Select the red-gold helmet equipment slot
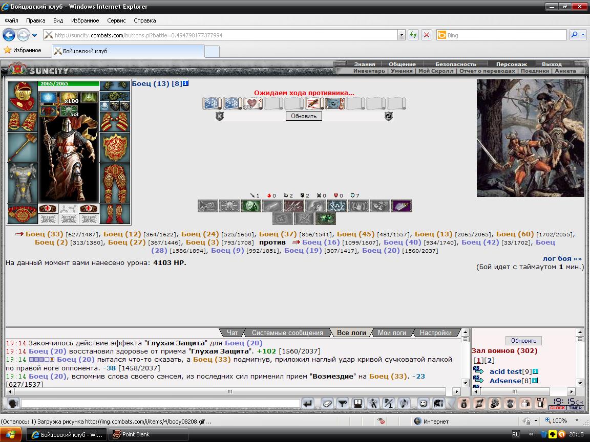The width and height of the screenshot is (590, 442). [23, 96]
